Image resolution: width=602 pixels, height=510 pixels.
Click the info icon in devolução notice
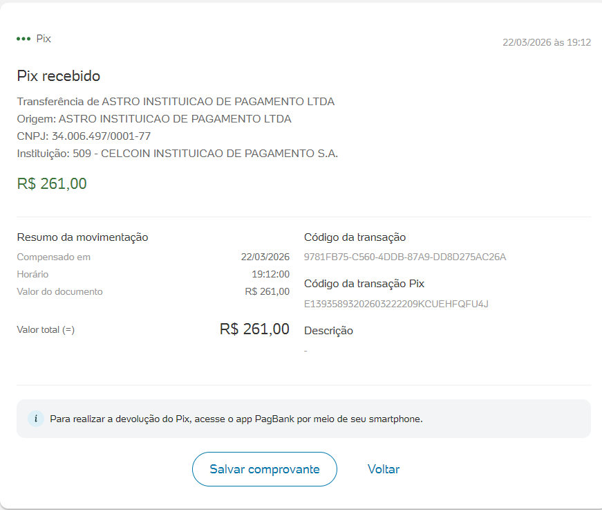coord(35,419)
